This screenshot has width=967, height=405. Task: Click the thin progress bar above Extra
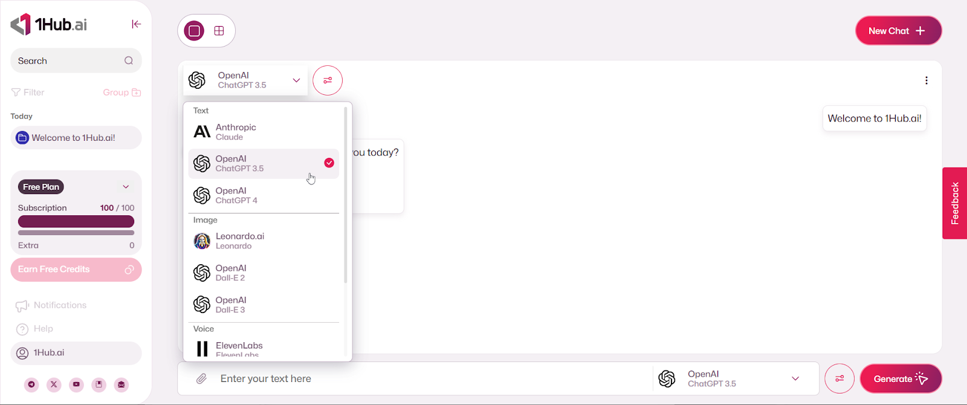[76, 233]
